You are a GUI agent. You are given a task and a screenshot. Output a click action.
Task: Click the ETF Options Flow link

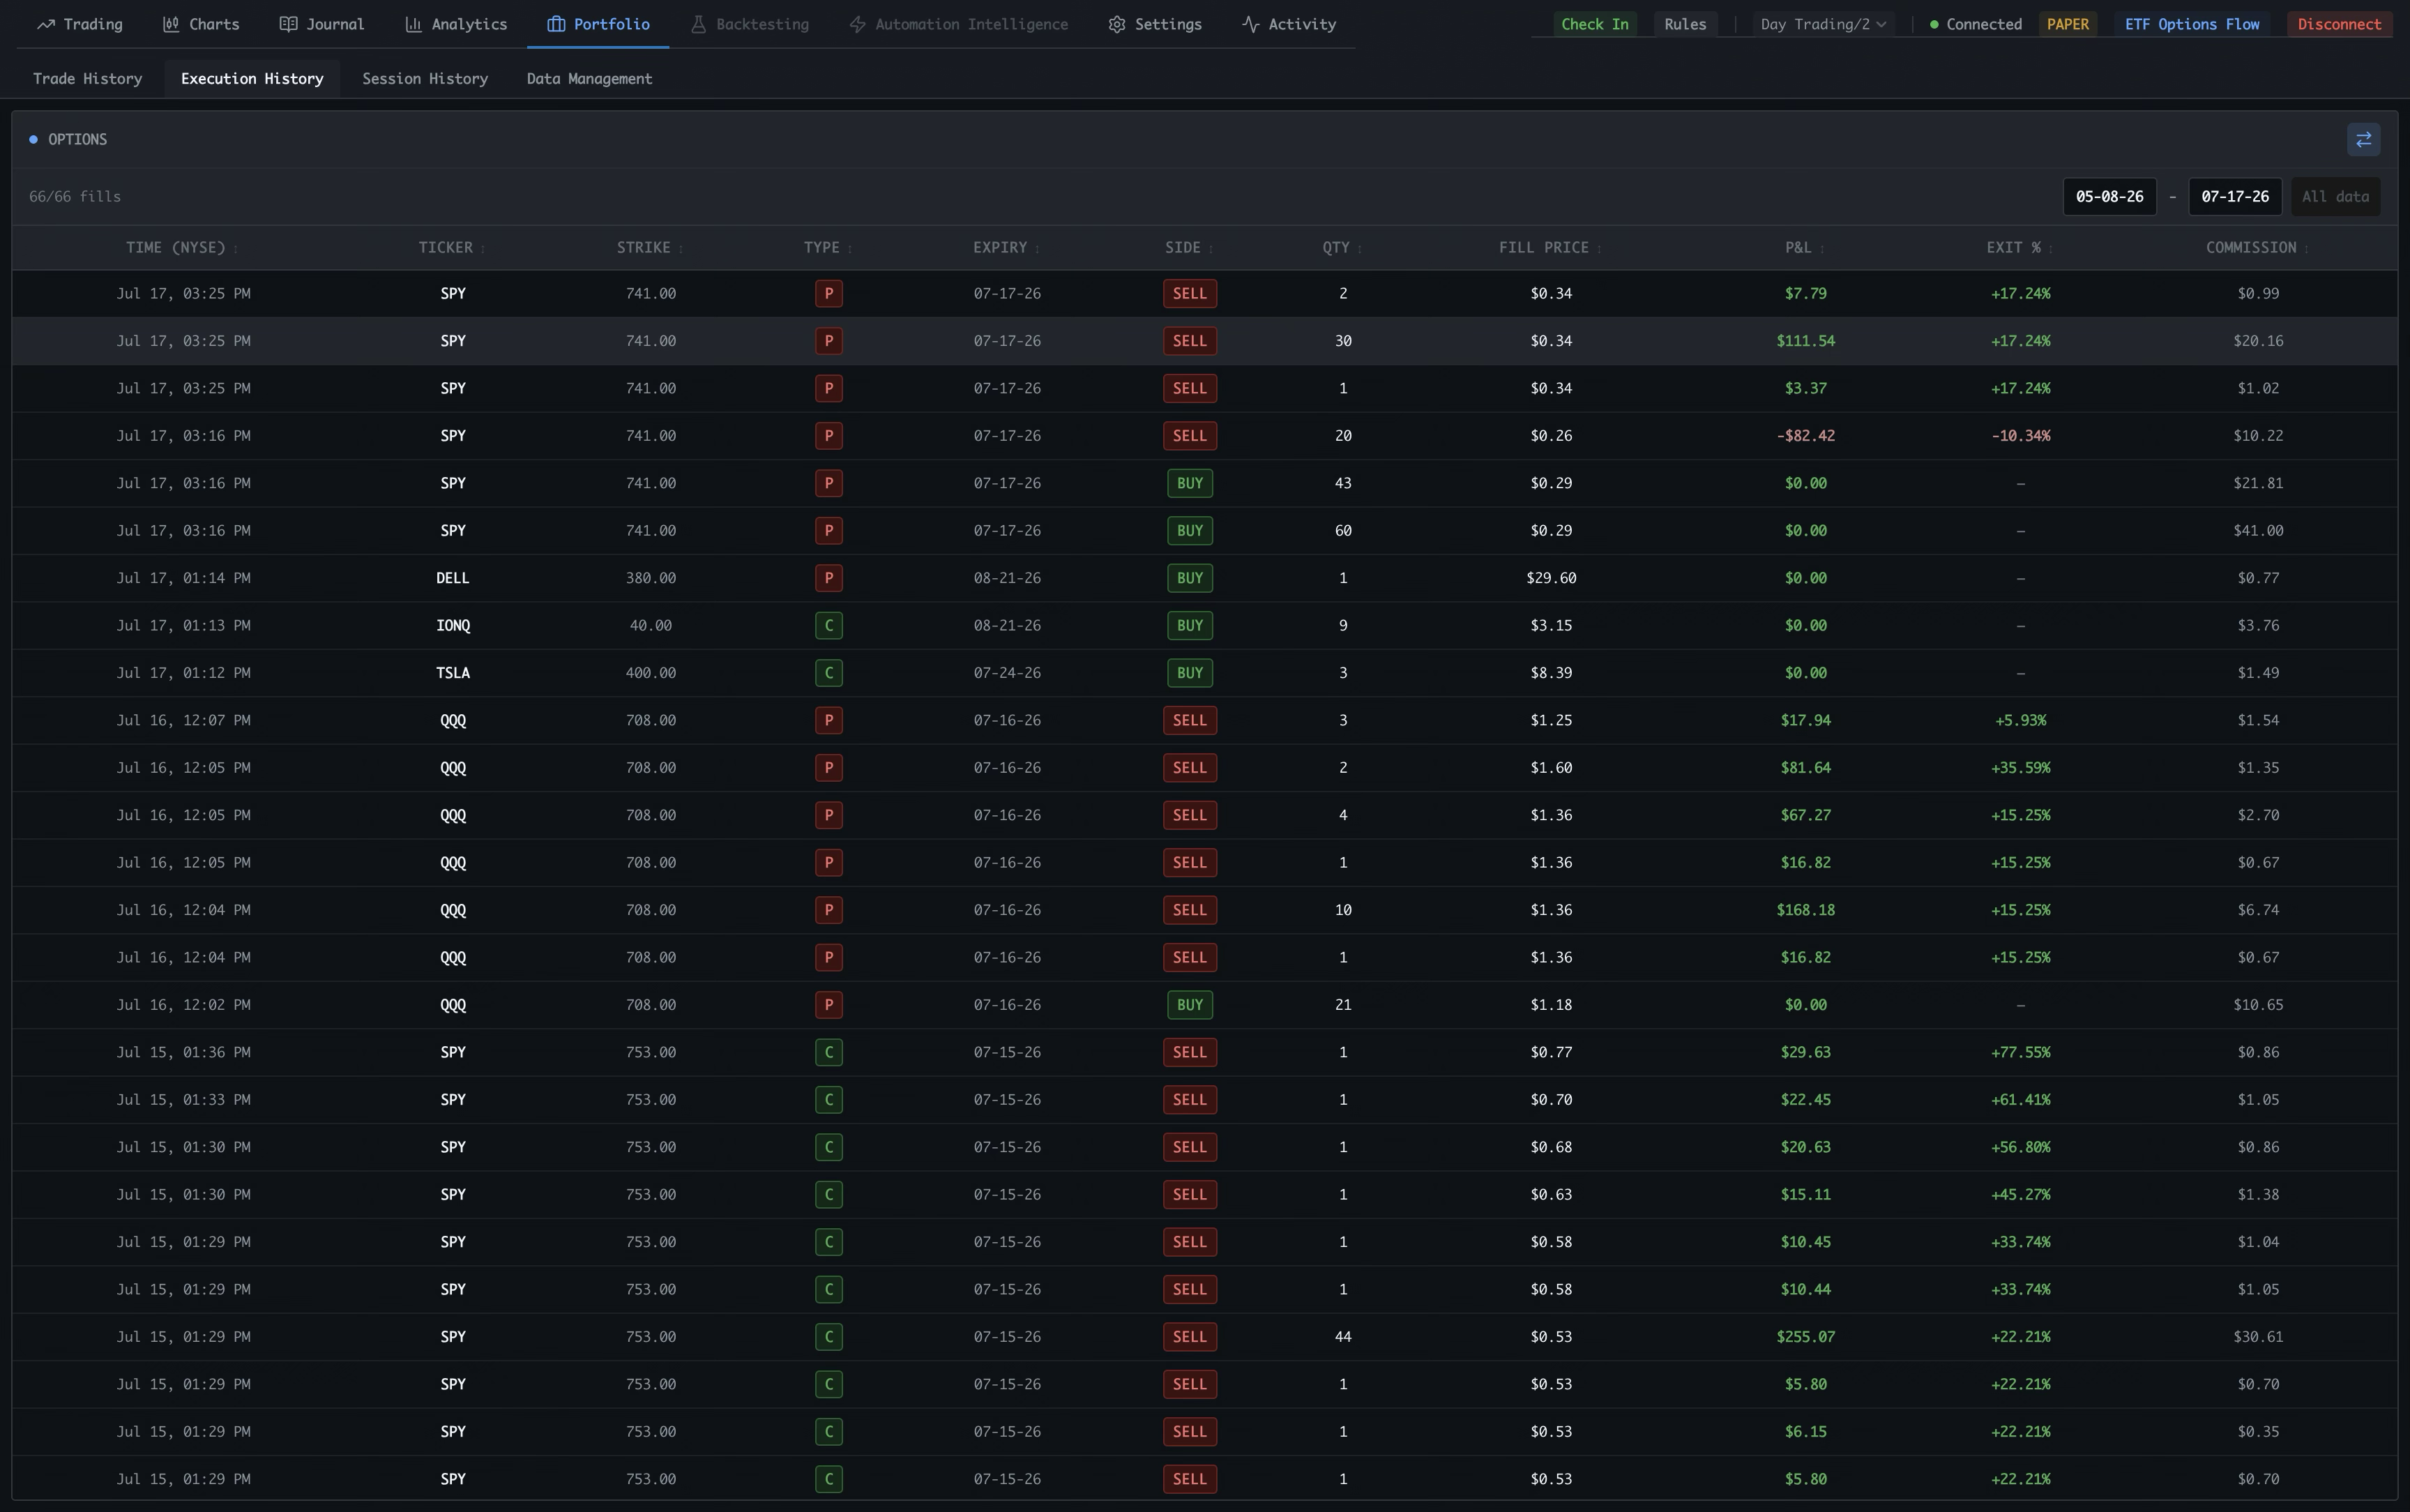[x=2191, y=24]
